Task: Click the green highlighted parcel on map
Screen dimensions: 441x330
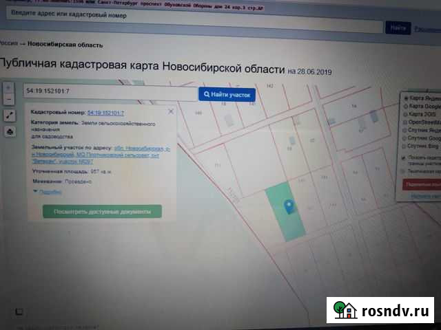Action: click(x=285, y=211)
